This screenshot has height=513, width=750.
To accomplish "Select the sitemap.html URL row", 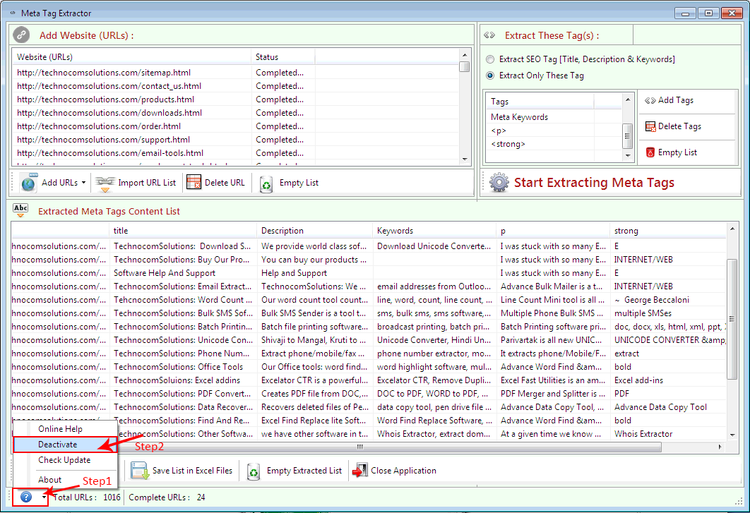I will coord(235,73).
